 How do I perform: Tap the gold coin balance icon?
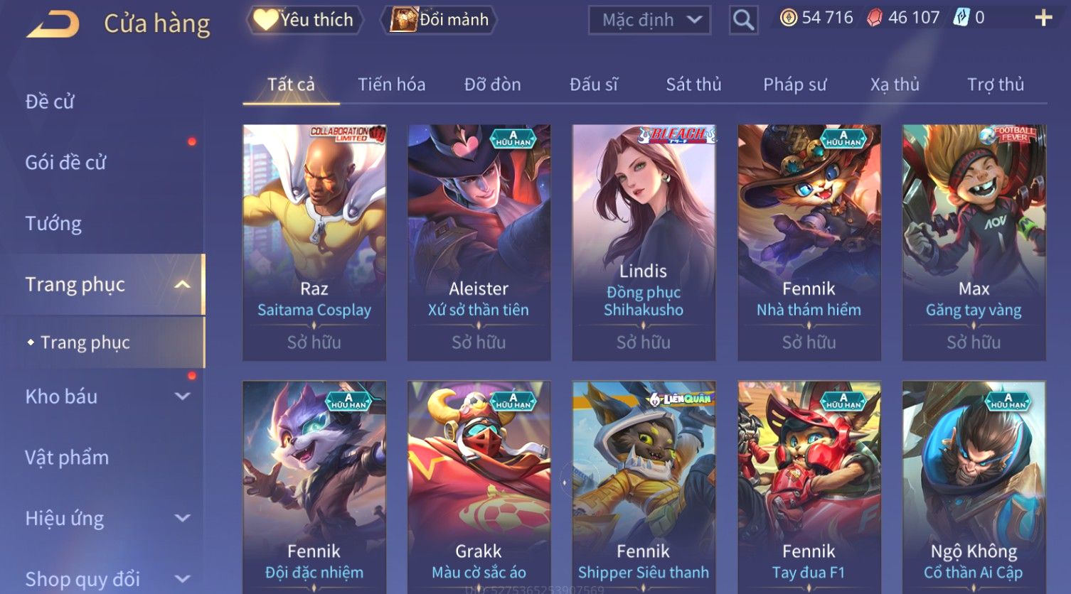789,18
